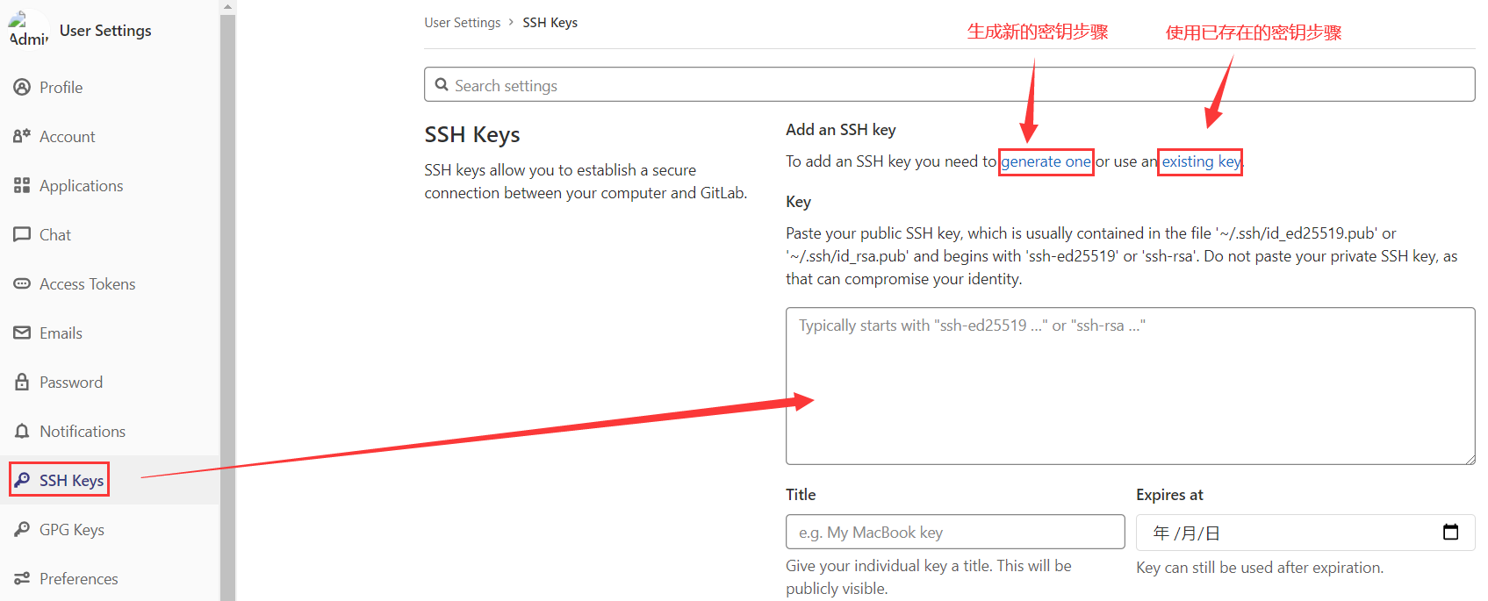Open SSH Keys in the sidebar

(x=71, y=480)
